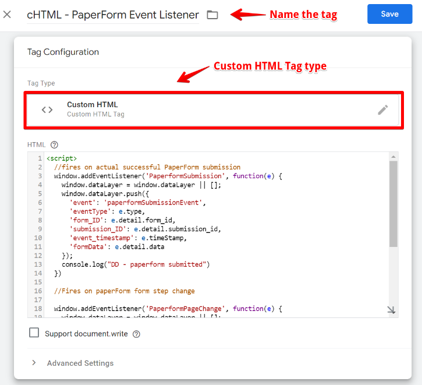Click the code brackets icon for Custom HTML

click(x=47, y=110)
